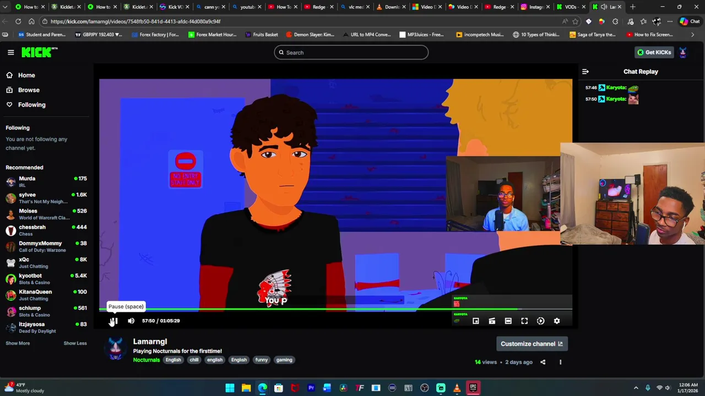The image size is (705, 396).
Task: Share the video with share icon
Action: tap(543, 362)
